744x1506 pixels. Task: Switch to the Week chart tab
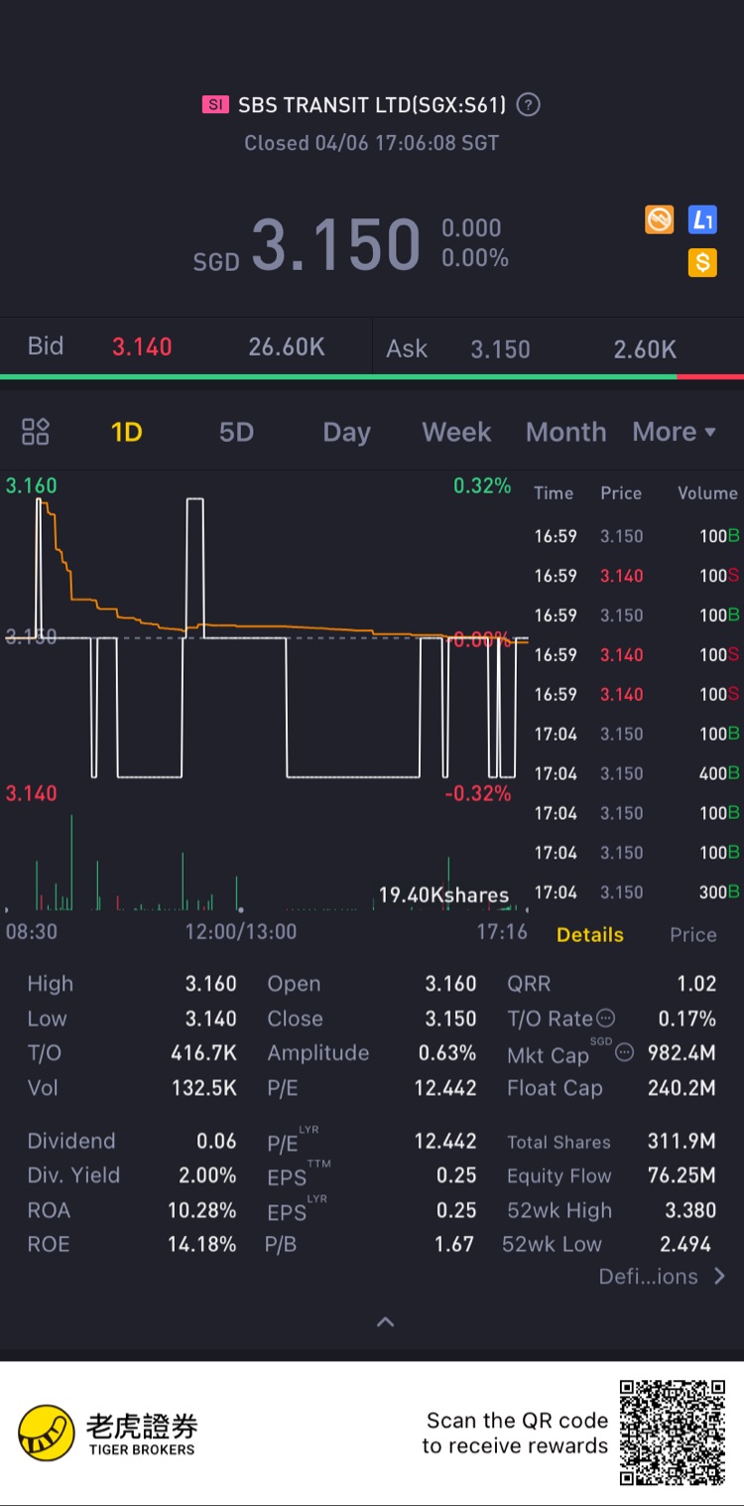click(x=456, y=432)
